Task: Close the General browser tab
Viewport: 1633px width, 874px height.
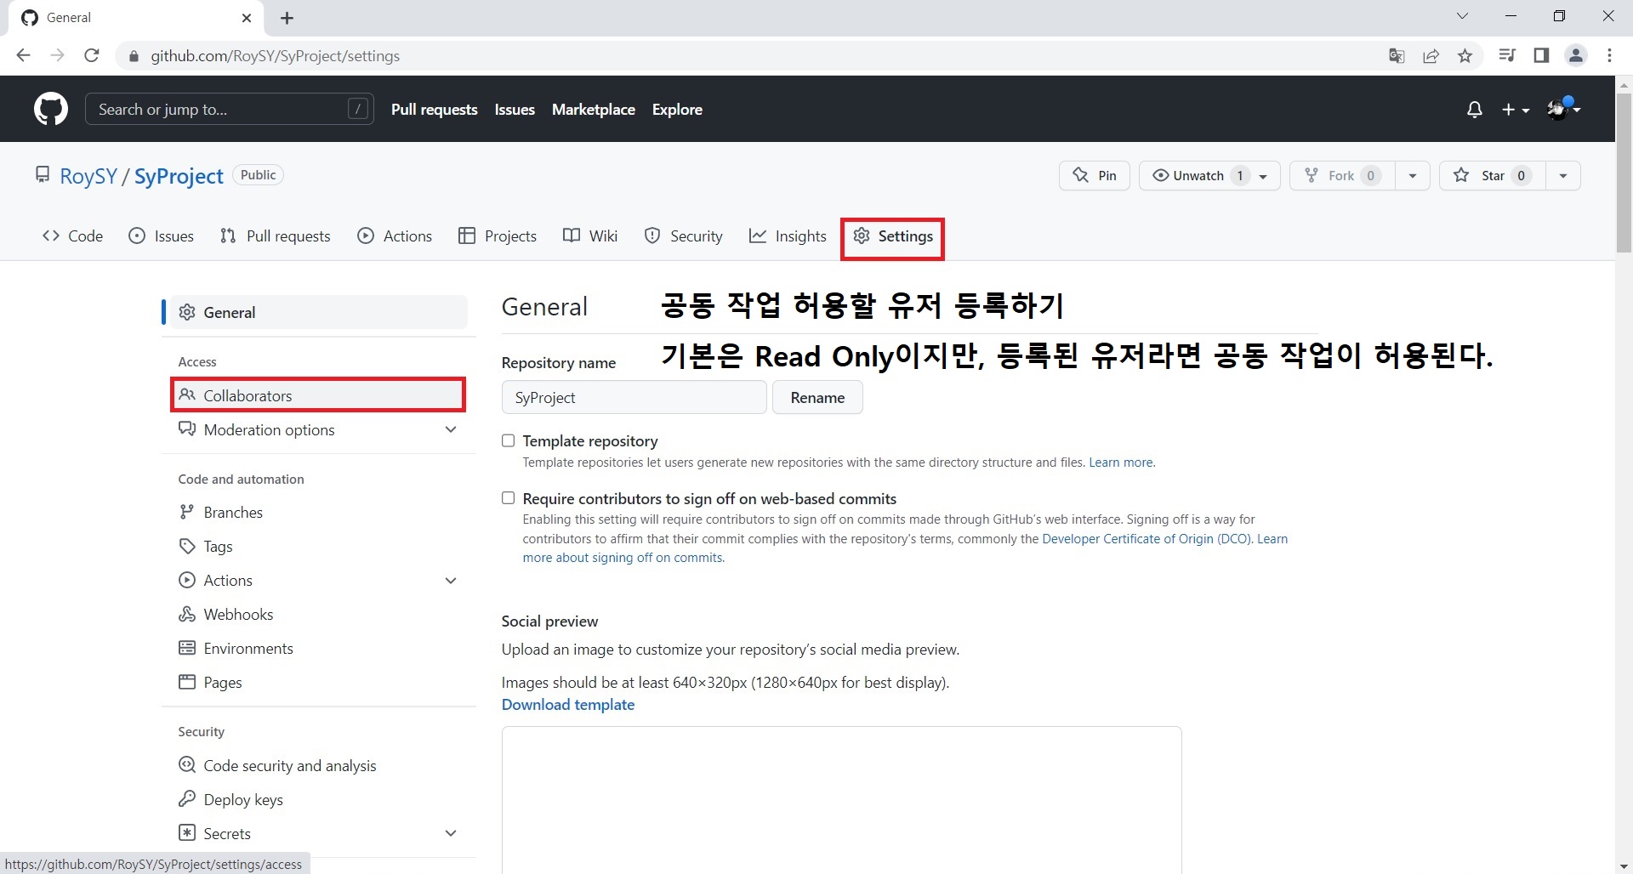Action: [x=247, y=18]
